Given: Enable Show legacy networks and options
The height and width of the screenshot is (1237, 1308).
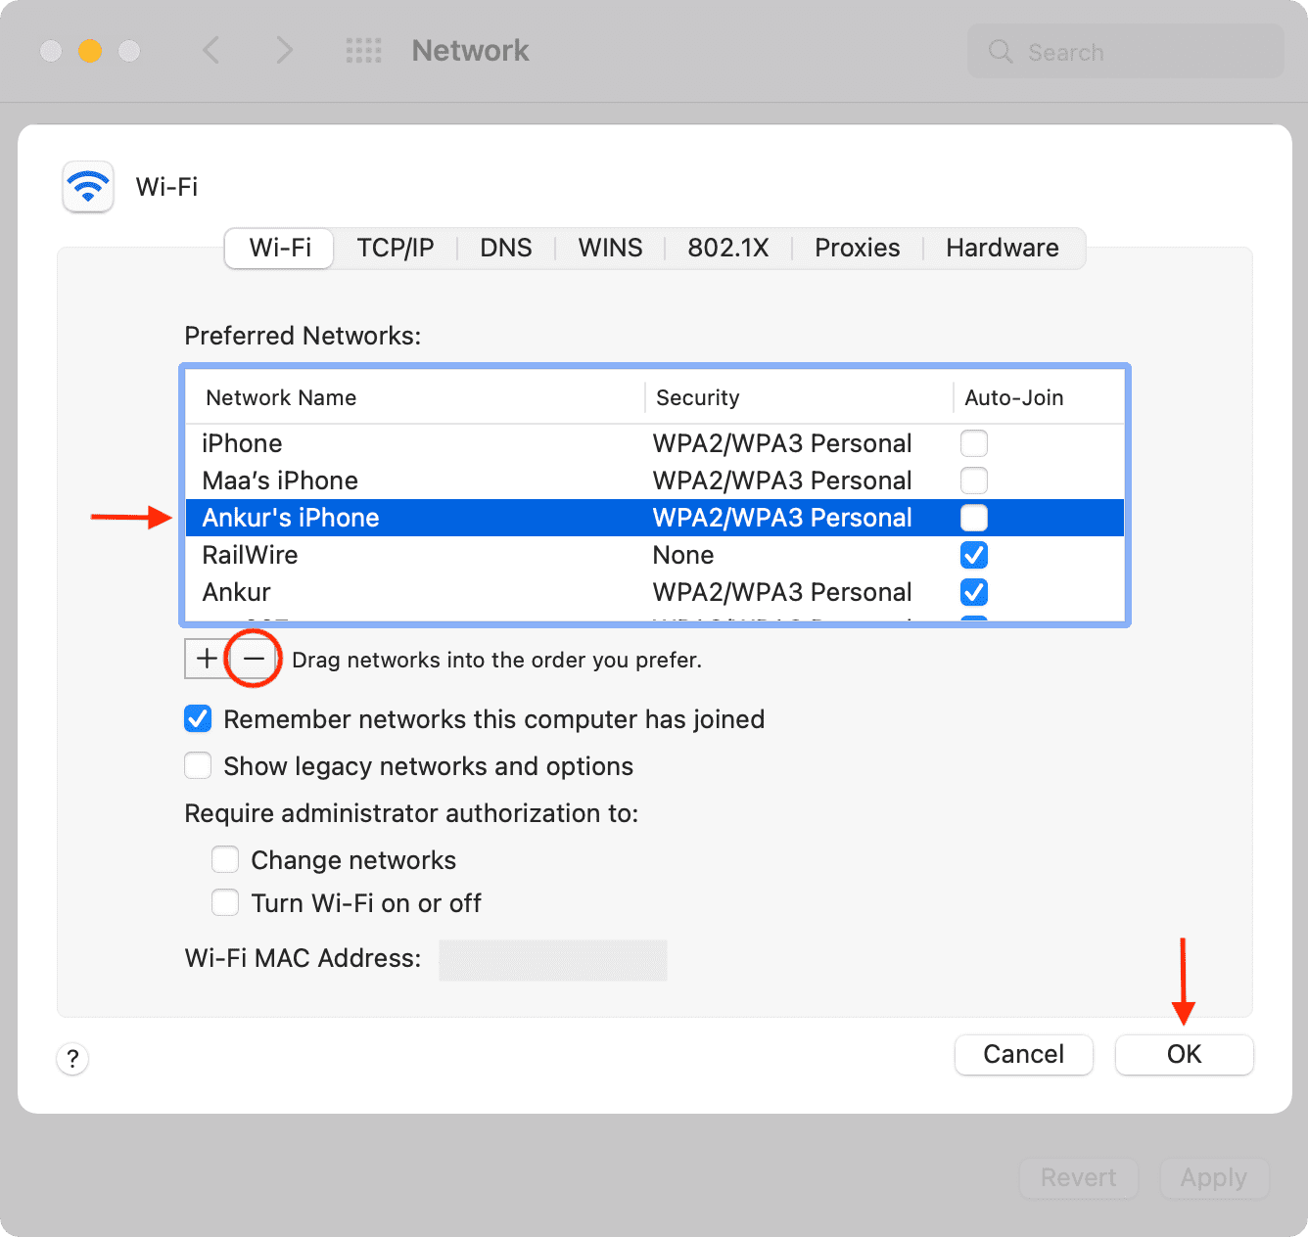Looking at the screenshot, I should 198,766.
